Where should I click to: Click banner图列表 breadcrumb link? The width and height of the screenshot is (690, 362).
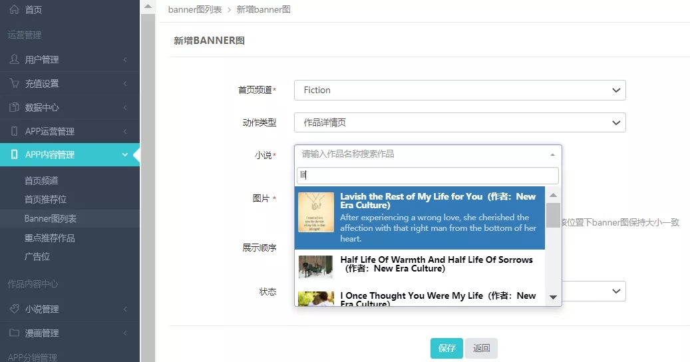point(195,10)
